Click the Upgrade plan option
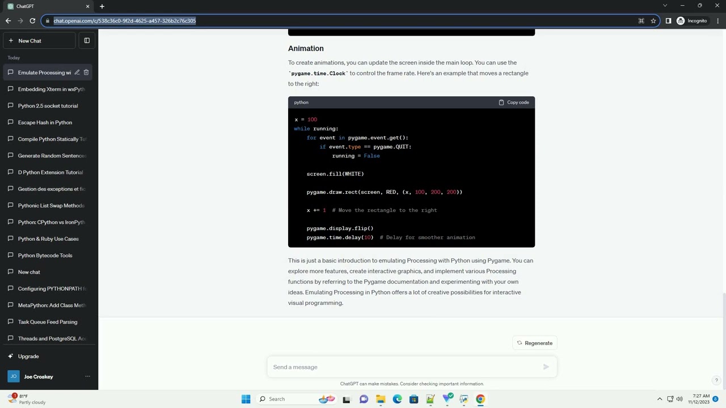Screen dimensions: 726x408 point(49,356)
